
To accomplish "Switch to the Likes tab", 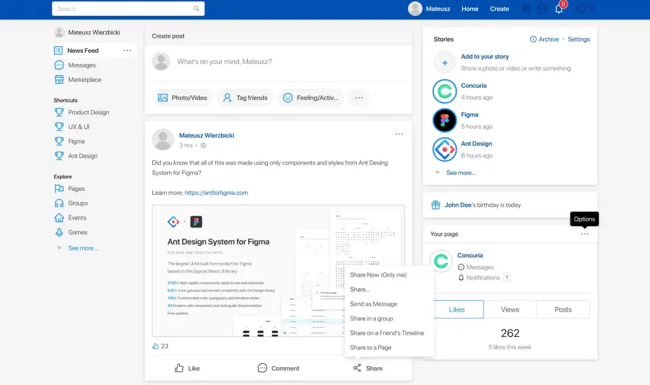I will (x=457, y=310).
